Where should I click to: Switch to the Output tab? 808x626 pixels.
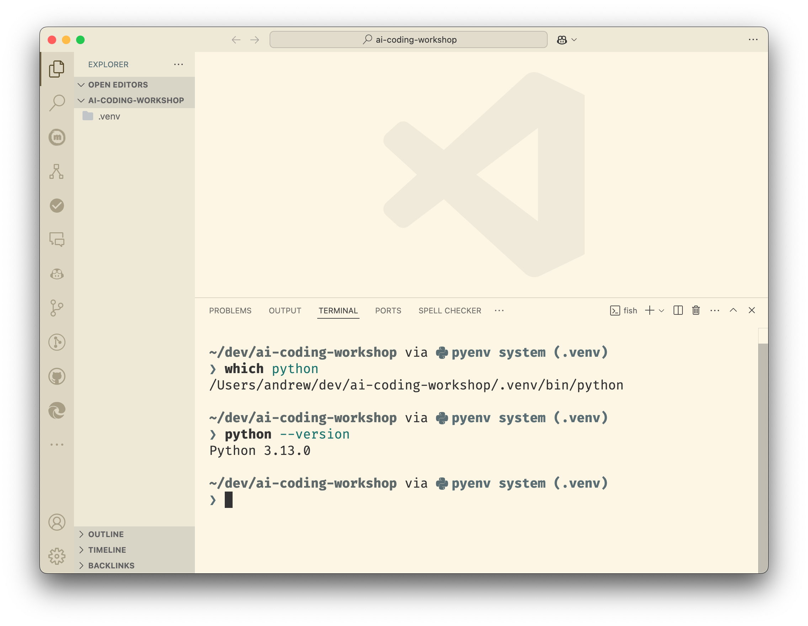coord(285,311)
